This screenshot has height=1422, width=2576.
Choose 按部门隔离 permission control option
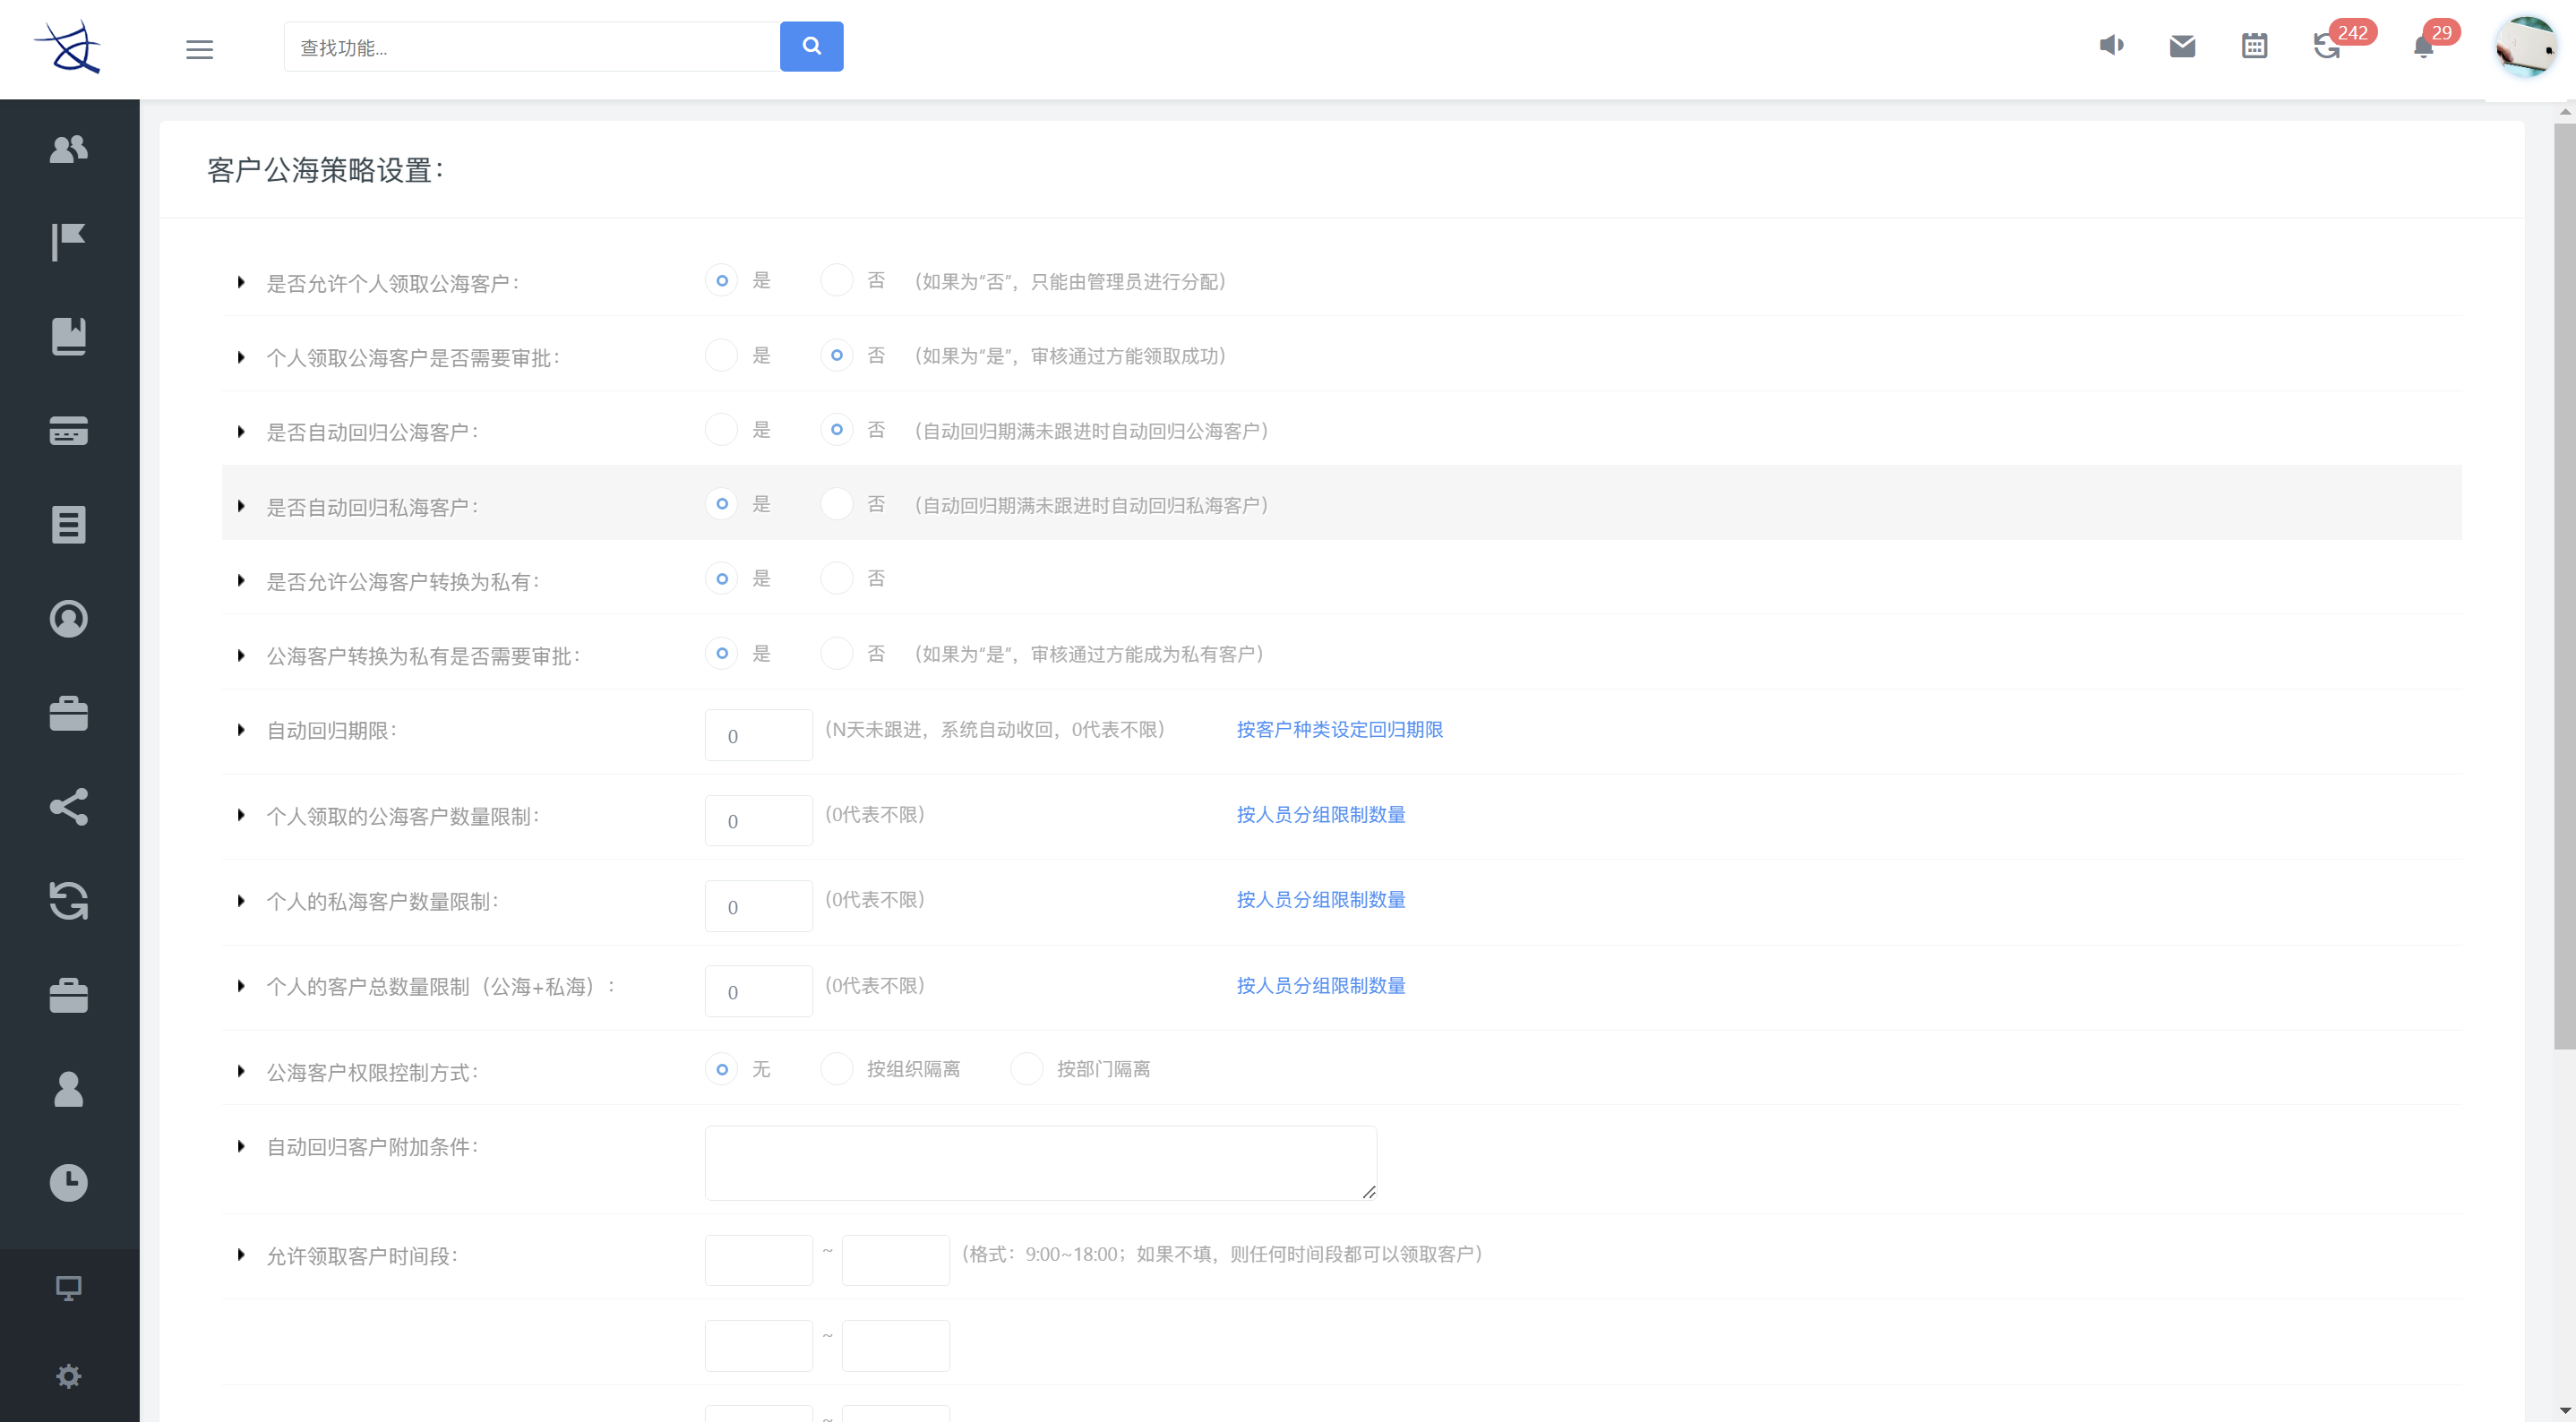coord(1027,1069)
